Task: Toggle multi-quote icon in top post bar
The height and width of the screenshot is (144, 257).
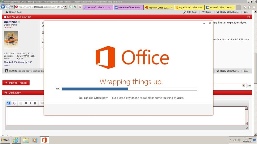Action: click(x=246, y=12)
